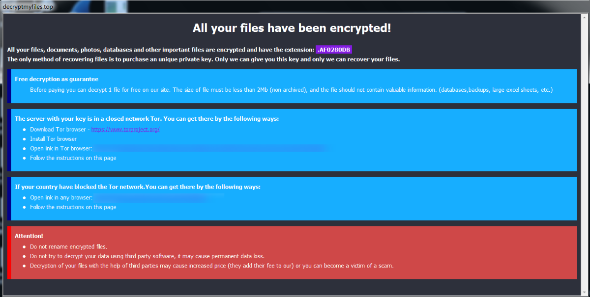Select the 'Free decryption as guarantee' heading
590x297 pixels.
pos(57,79)
